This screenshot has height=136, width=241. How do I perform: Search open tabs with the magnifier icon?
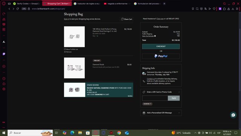point(224,3)
